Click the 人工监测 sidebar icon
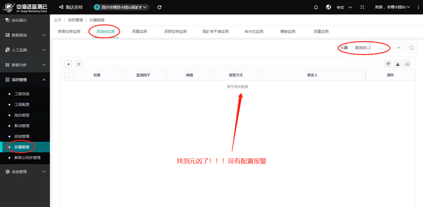The image size is (423, 207). [x=7, y=50]
